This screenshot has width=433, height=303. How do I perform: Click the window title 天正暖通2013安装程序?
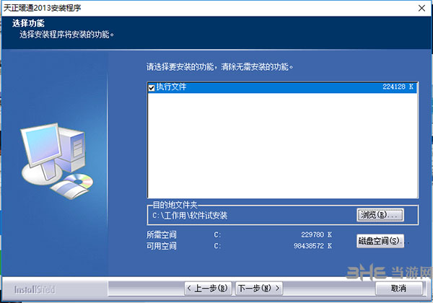click(43, 8)
